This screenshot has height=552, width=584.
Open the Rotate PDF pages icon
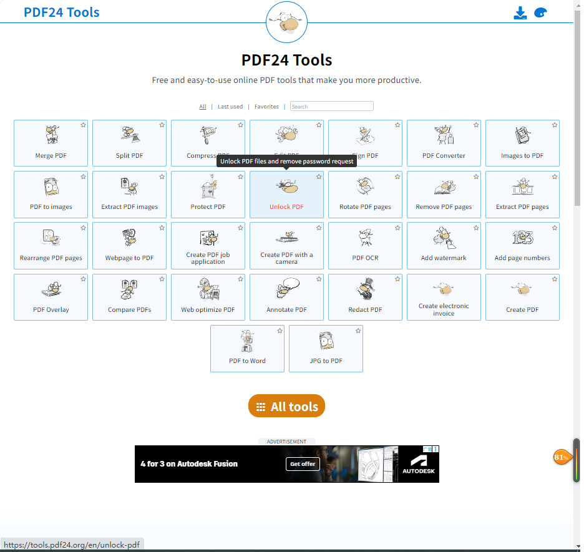(x=365, y=187)
